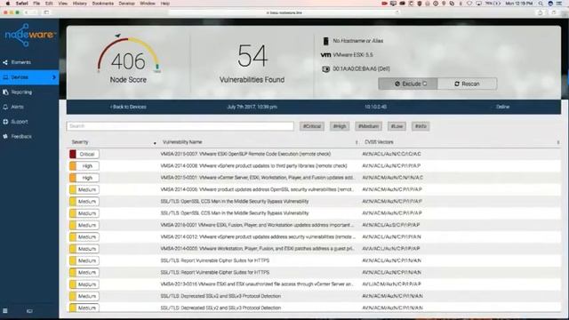Click the nodeware logo
Image resolution: width=569 pixels, height=320 pixels.
(29, 35)
